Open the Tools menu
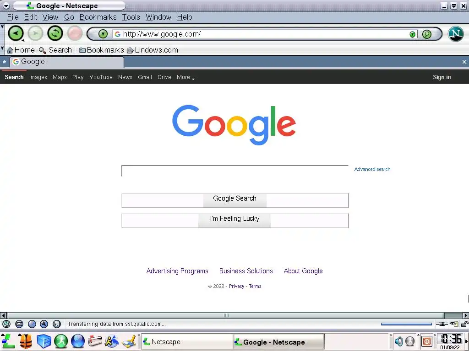469x351 pixels. (x=131, y=17)
